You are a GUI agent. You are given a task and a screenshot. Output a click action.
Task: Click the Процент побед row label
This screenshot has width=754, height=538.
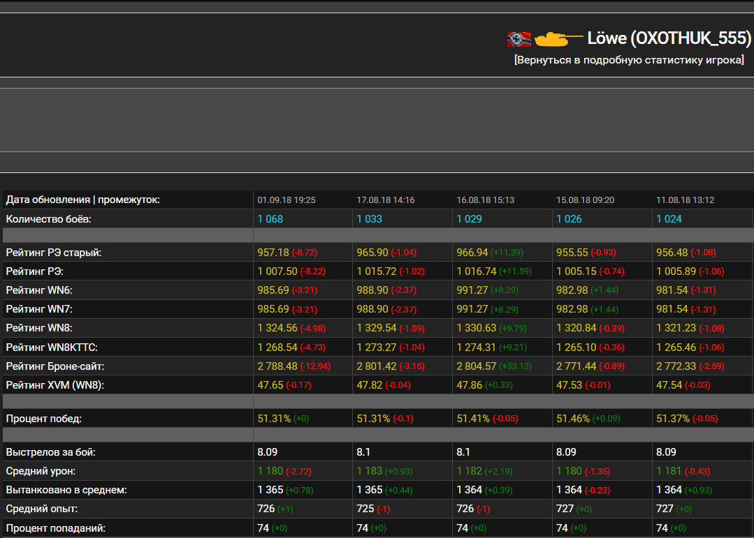pos(44,419)
